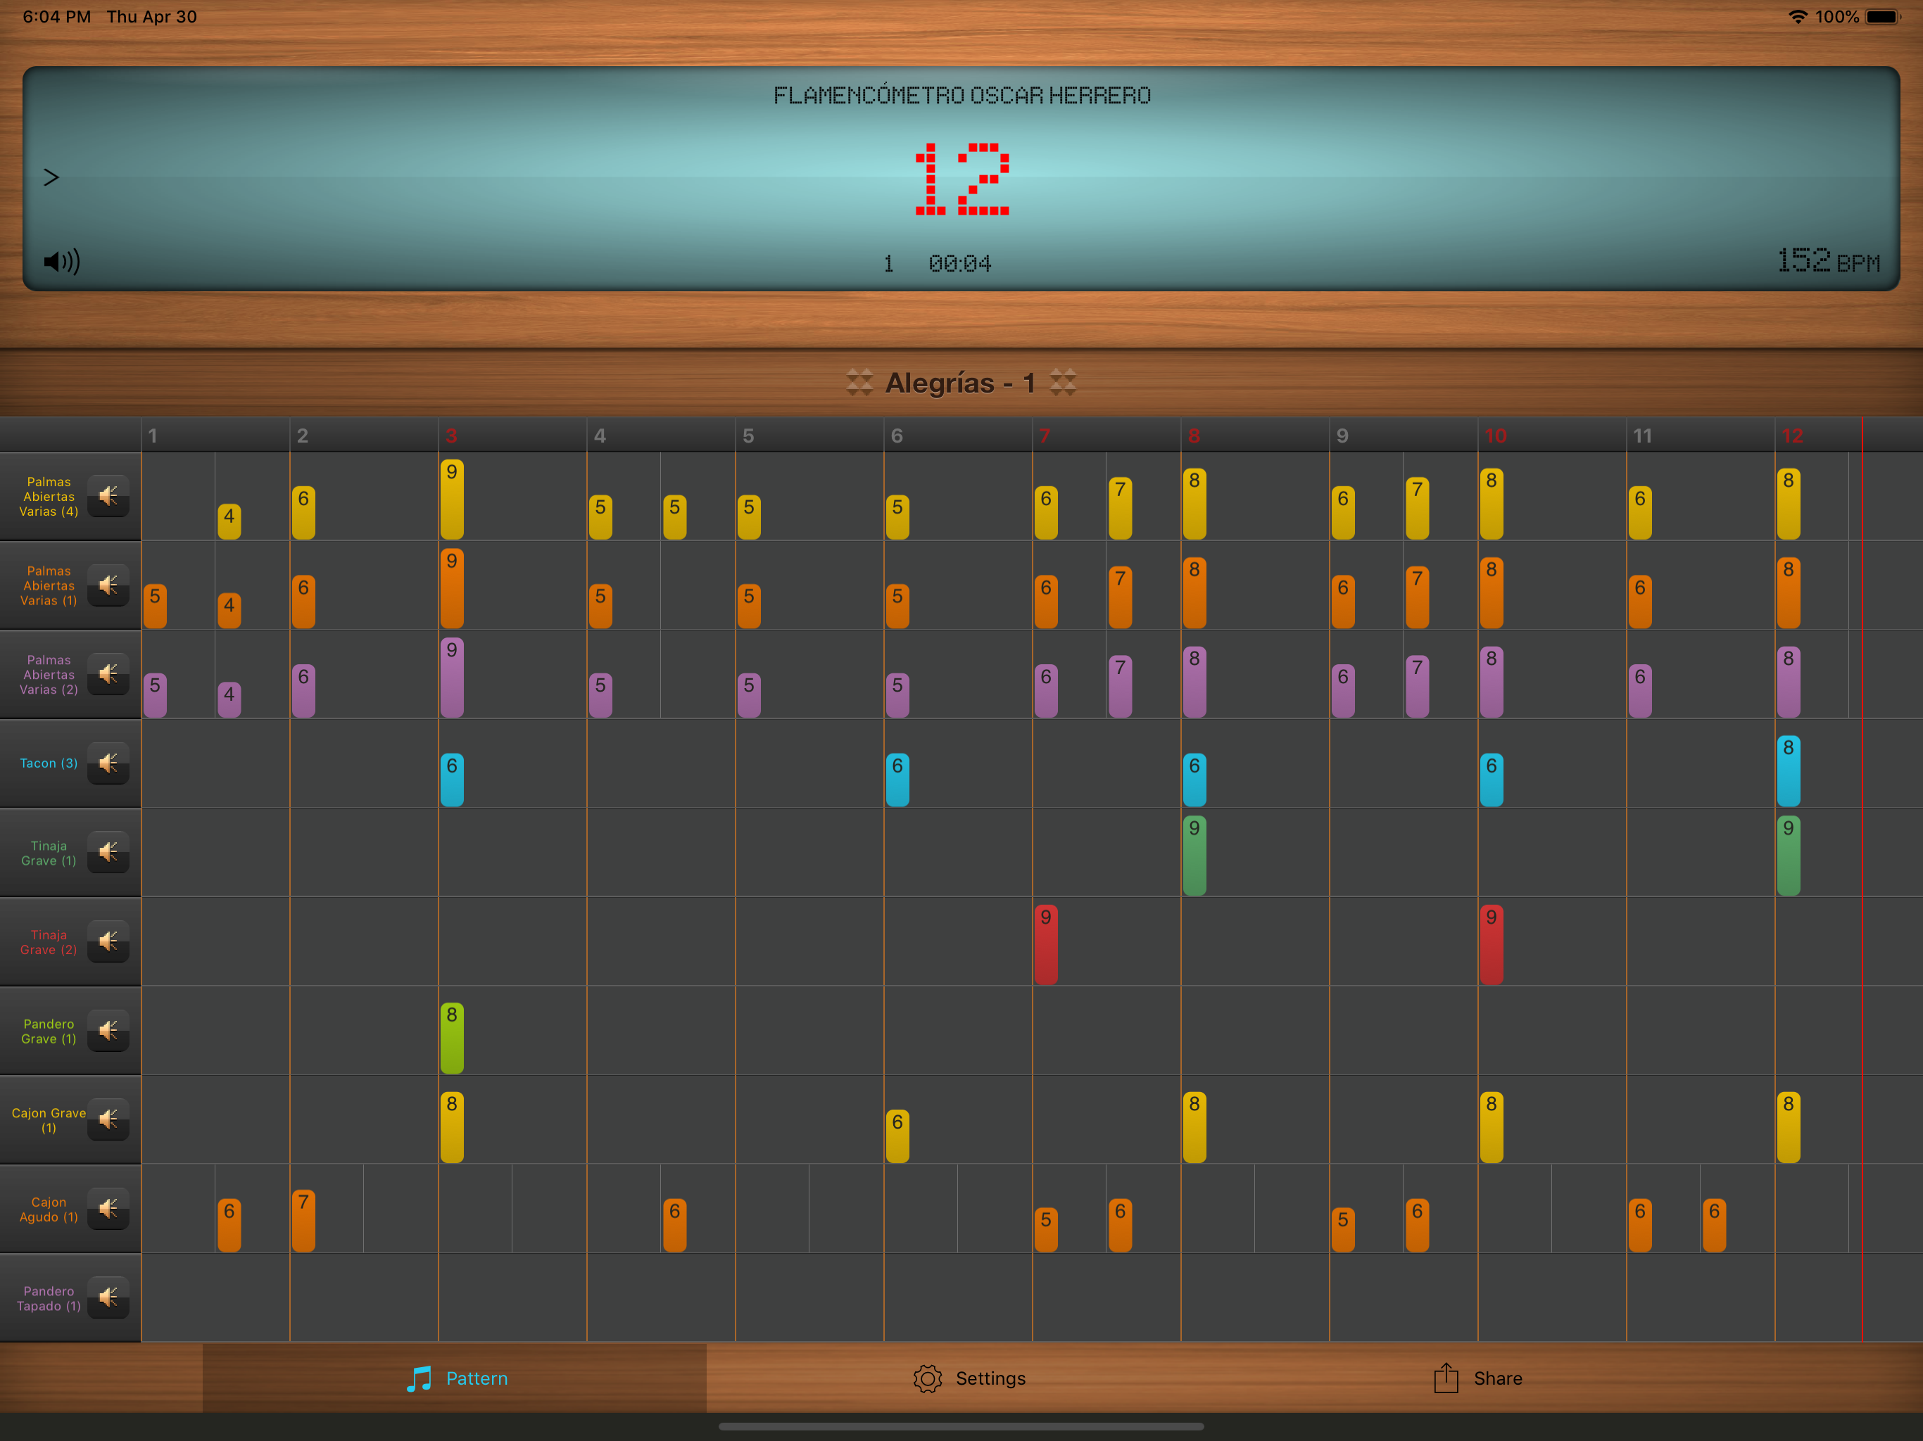The width and height of the screenshot is (1923, 1441).
Task: Tap the orange 9 note on beat 3 of Palmas (1)
Action: tap(452, 588)
